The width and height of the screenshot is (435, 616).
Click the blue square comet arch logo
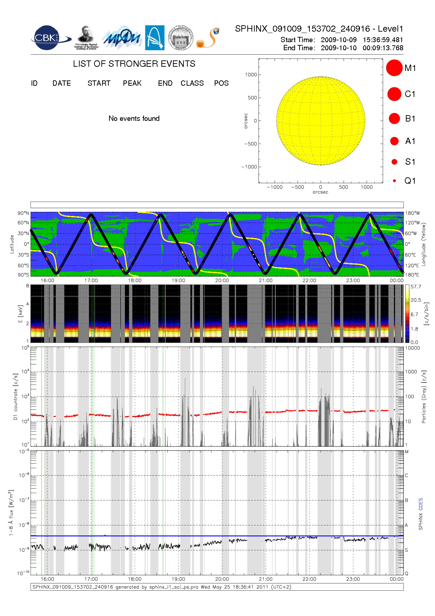click(x=155, y=38)
